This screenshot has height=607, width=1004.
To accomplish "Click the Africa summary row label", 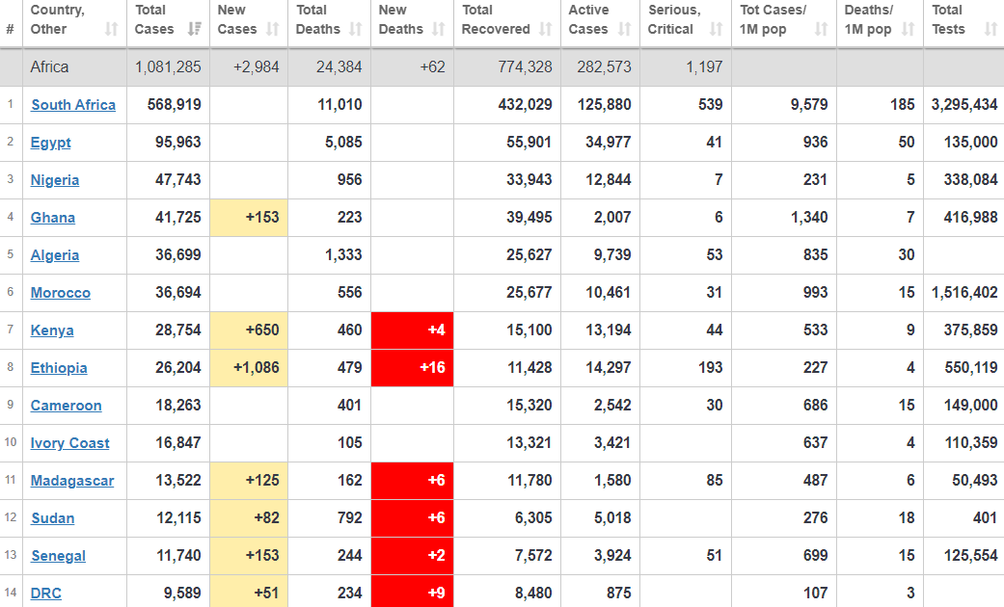I will 49,67.
